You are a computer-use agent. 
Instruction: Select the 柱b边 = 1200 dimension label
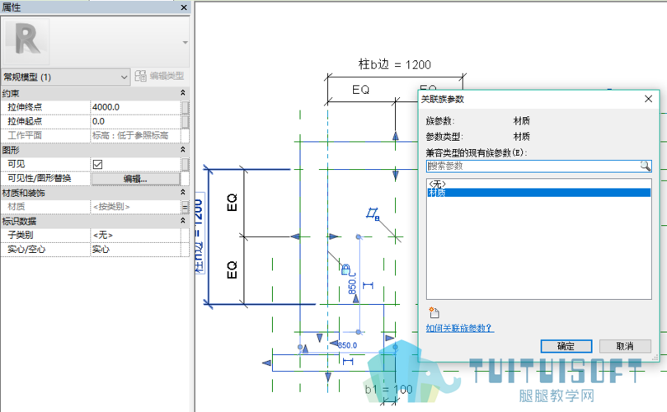tap(394, 64)
